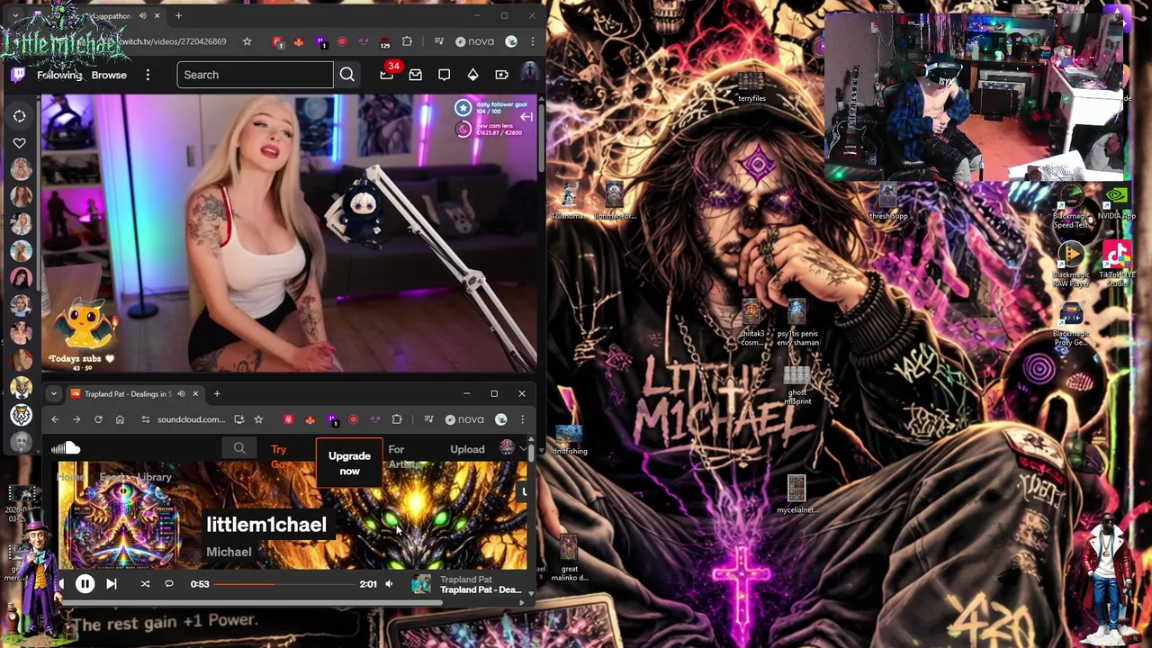Click the Twitch Get Bits diamond icon

(472, 75)
